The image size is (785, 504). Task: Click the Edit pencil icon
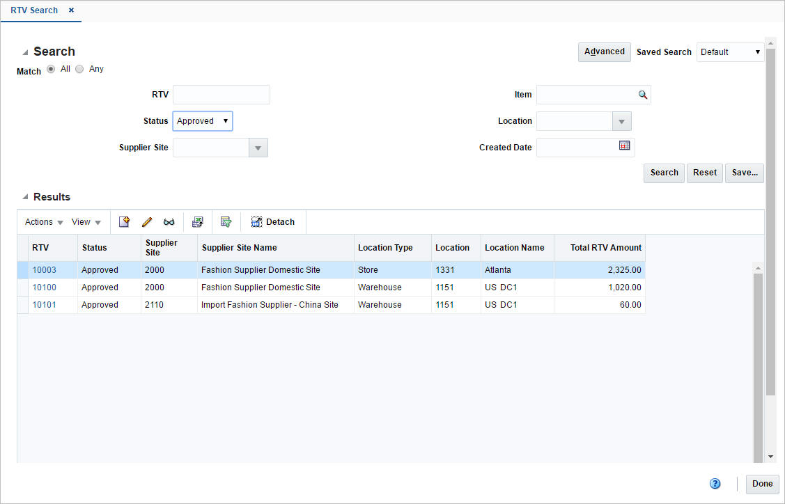pos(147,222)
